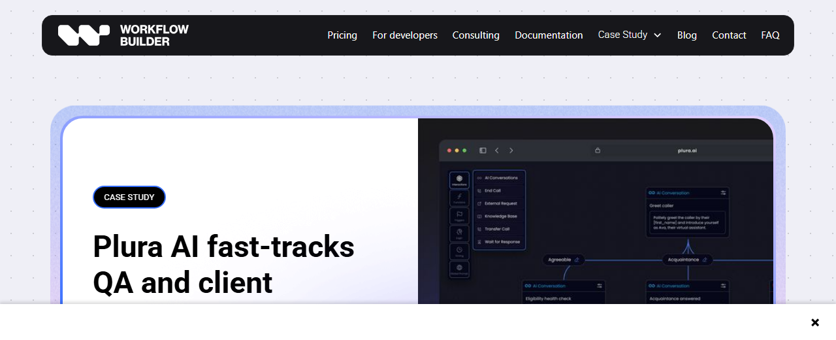Select the Triggers flag icon in sidebar
The image size is (836, 340).
click(x=459, y=216)
